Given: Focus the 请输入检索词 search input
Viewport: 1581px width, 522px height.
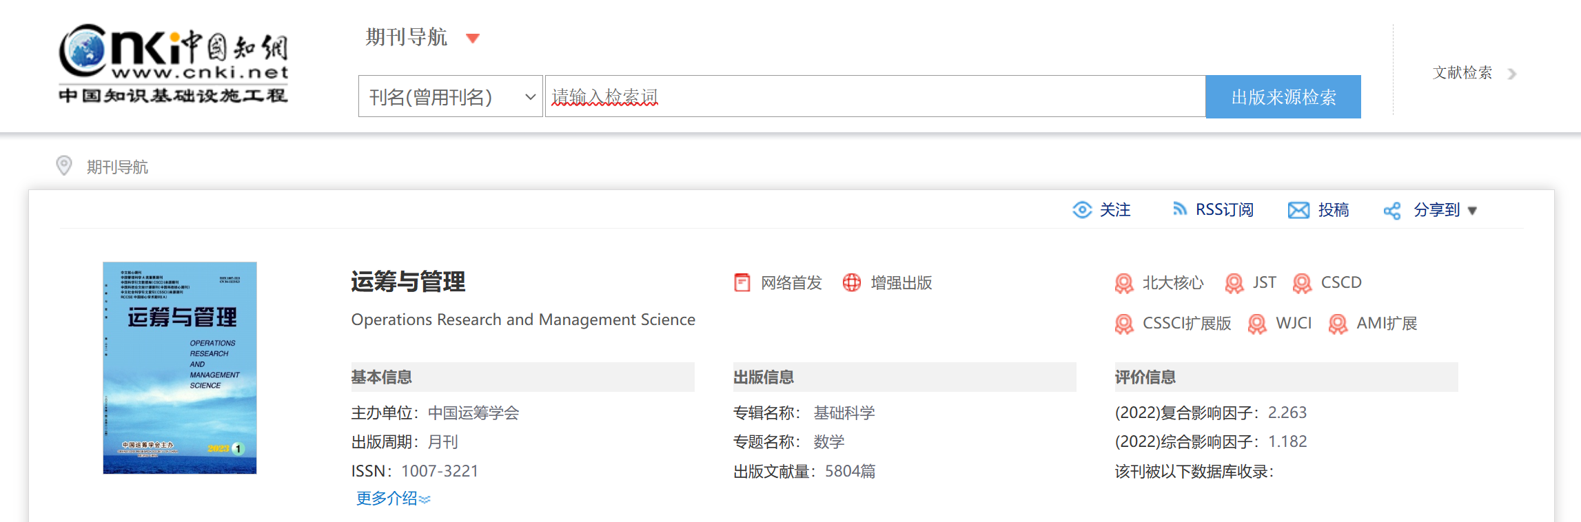Looking at the screenshot, I should (875, 96).
